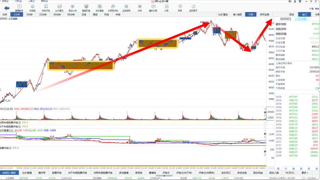The height and width of the screenshot is (180, 320).
Task: Switch to the 5分钟 period tab
Action: pos(30,14)
